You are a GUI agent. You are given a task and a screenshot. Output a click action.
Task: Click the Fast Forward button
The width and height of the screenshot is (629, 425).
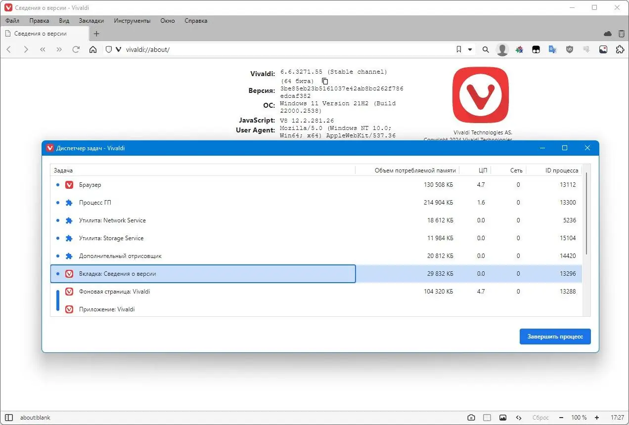click(x=59, y=49)
